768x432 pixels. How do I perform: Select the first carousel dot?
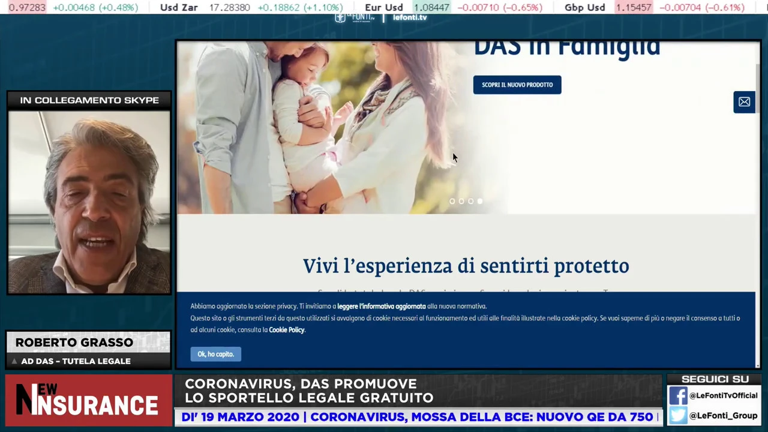click(x=452, y=202)
